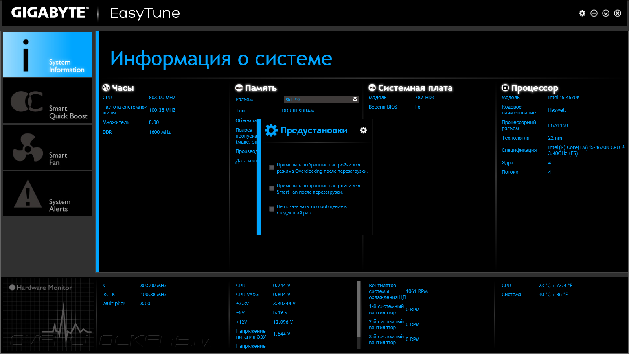This screenshot has width=629, height=354.
Task: Click CPU clock value 803.00 MHZ in Часы
Action: tap(162, 98)
